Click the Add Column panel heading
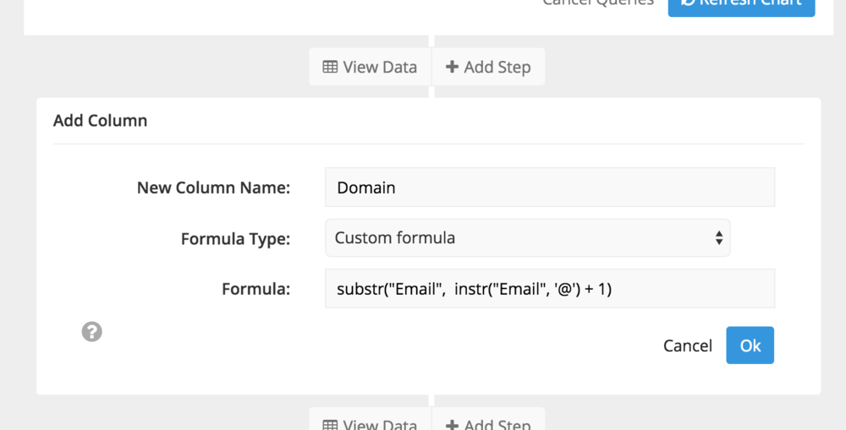The image size is (846, 430). pos(101,120)
